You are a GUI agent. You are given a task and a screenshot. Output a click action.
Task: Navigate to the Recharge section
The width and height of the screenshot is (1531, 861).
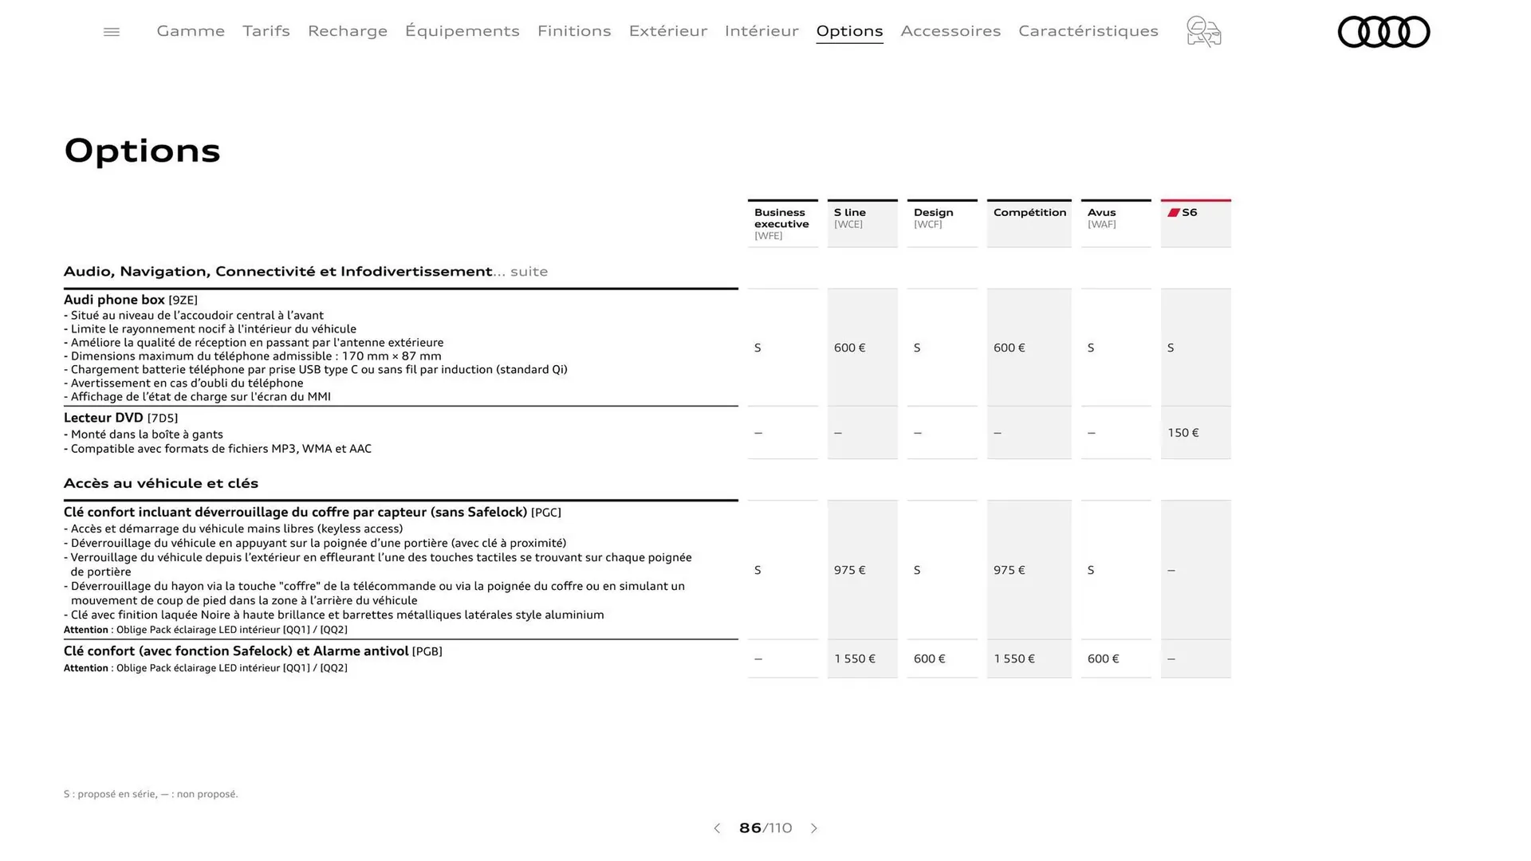347,31
